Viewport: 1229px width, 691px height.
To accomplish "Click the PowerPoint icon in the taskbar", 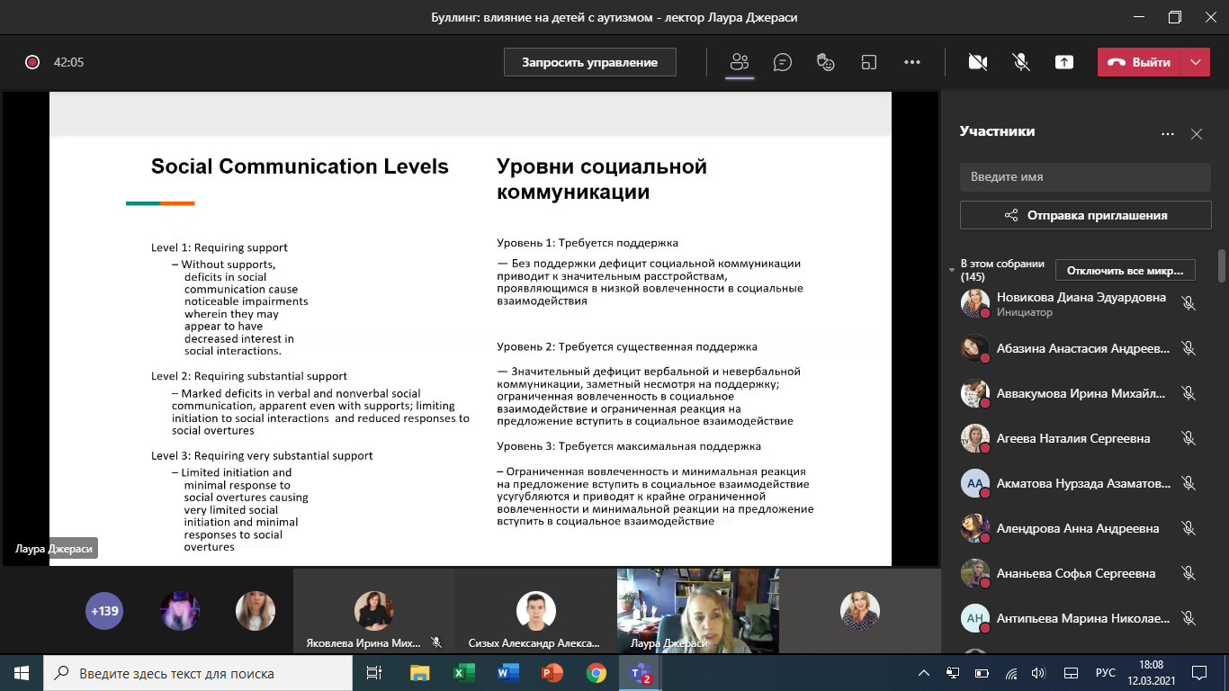I will (x=552, y=673).
